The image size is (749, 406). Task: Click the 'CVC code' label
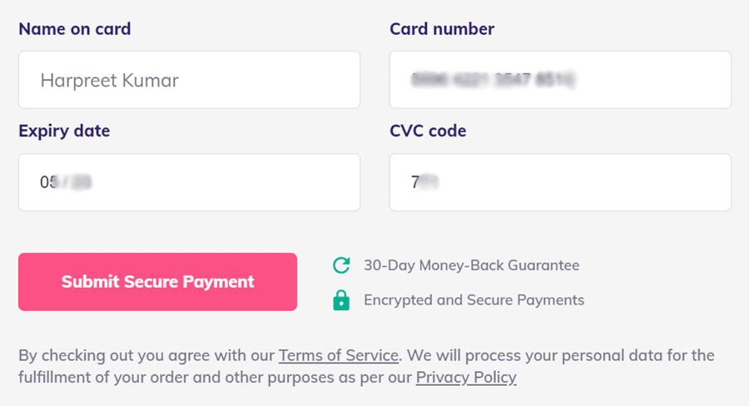(x=428, y=131)
